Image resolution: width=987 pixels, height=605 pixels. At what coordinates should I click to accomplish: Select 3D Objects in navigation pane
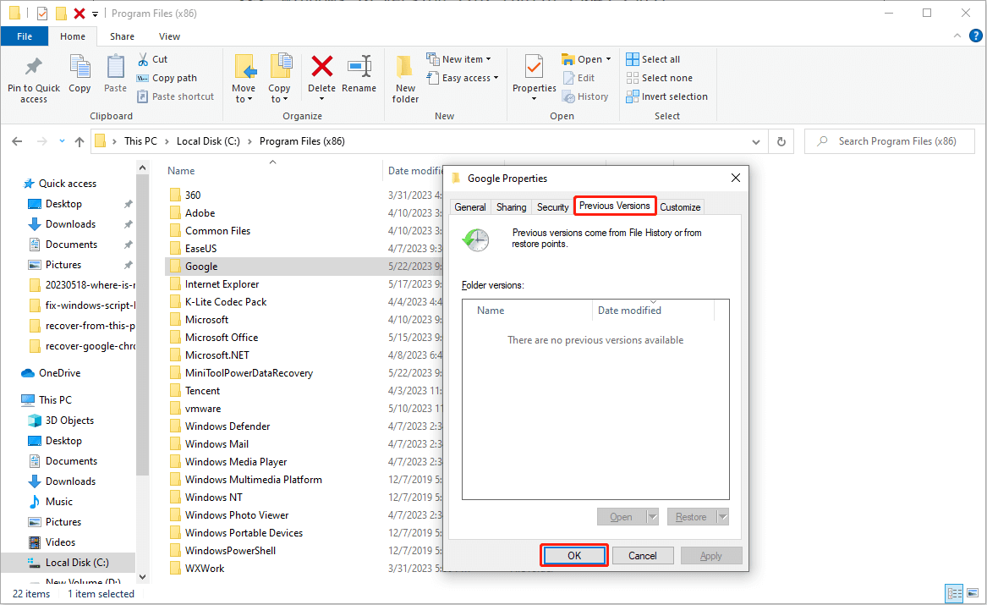(x=69, y=421)
